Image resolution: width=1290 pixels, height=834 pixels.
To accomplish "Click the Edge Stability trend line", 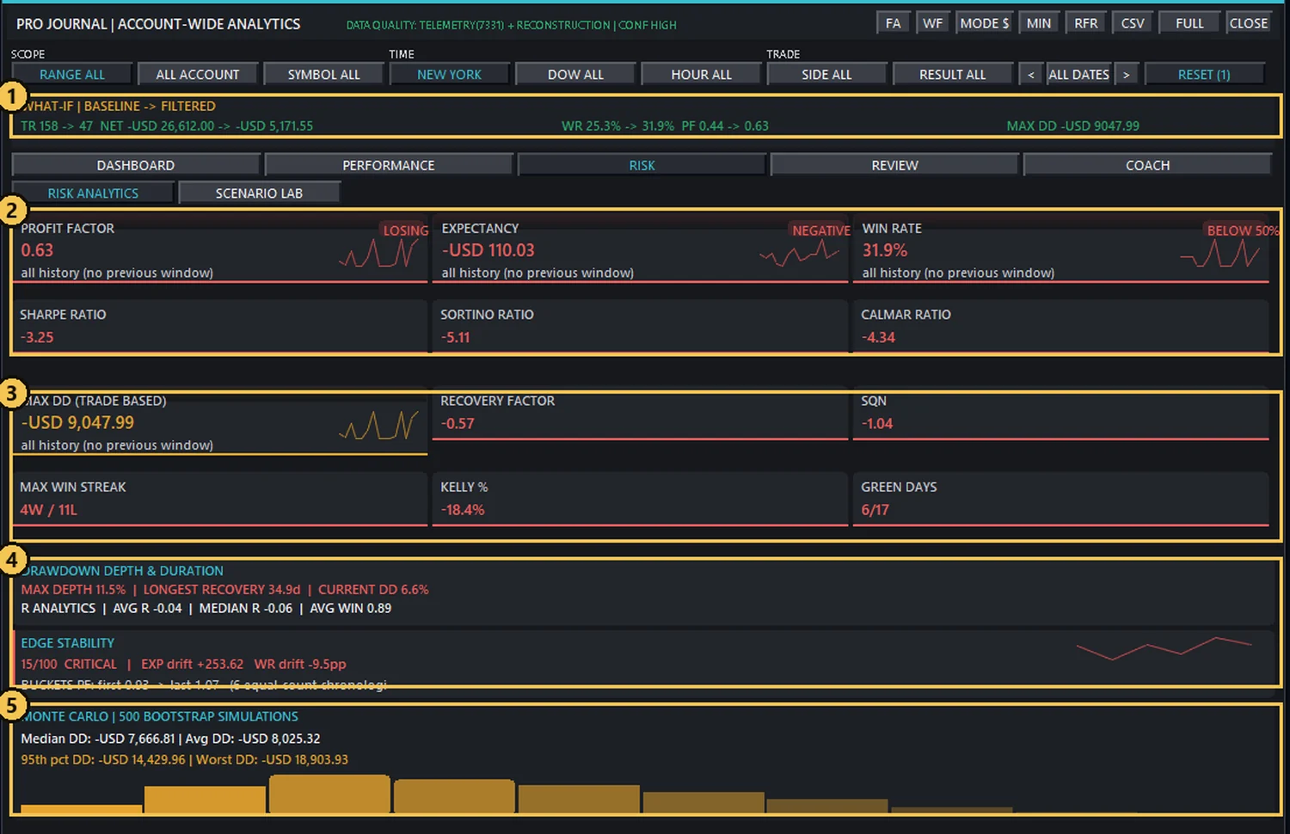I will tap(1164, 648).
